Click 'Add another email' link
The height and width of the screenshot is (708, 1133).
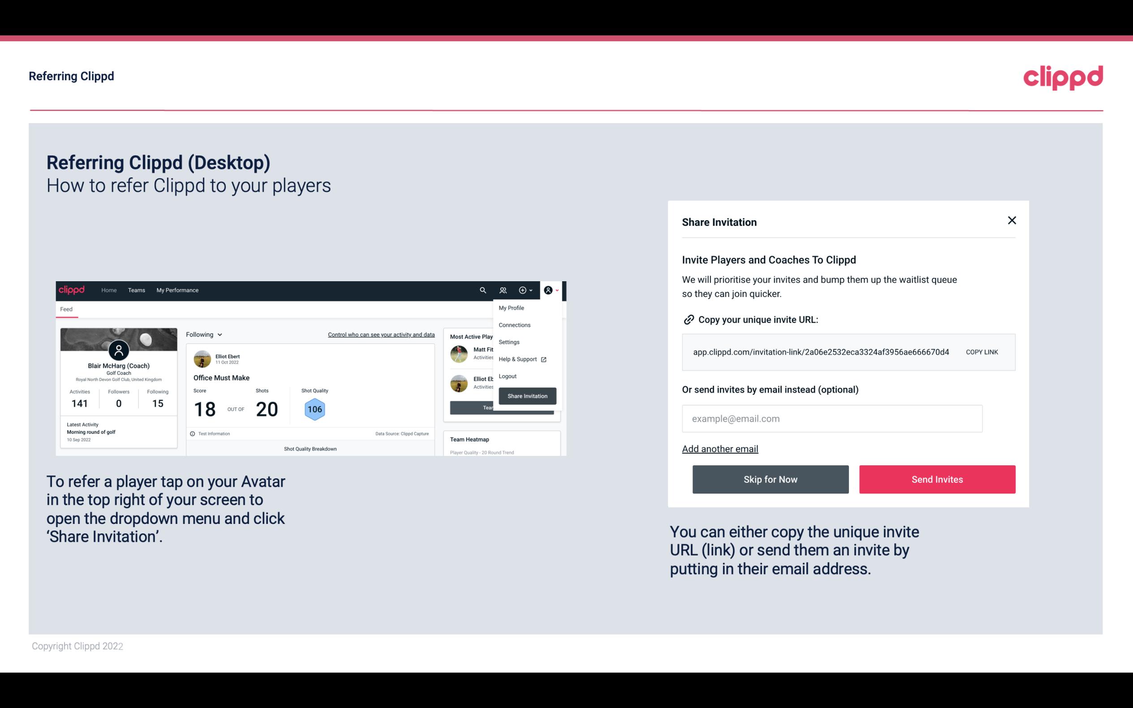[720, 449]
